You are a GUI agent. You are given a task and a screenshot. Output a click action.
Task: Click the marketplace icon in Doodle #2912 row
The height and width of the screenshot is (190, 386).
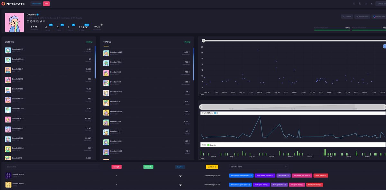180,185
